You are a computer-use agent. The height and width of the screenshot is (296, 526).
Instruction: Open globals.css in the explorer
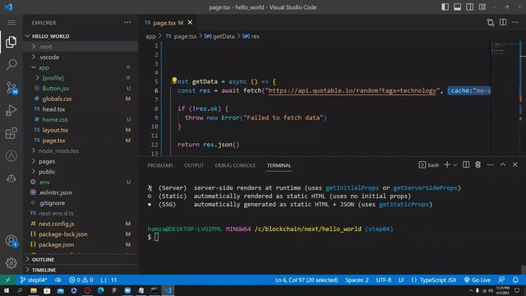pos(81,99)
